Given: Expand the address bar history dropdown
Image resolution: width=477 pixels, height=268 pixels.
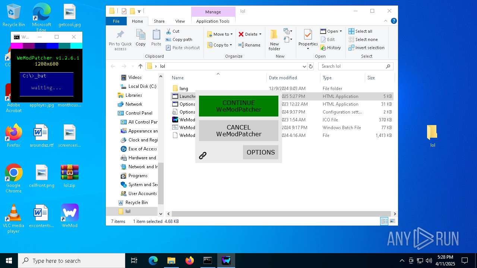Looking at the screenshot, I should (x=304, y=66).
